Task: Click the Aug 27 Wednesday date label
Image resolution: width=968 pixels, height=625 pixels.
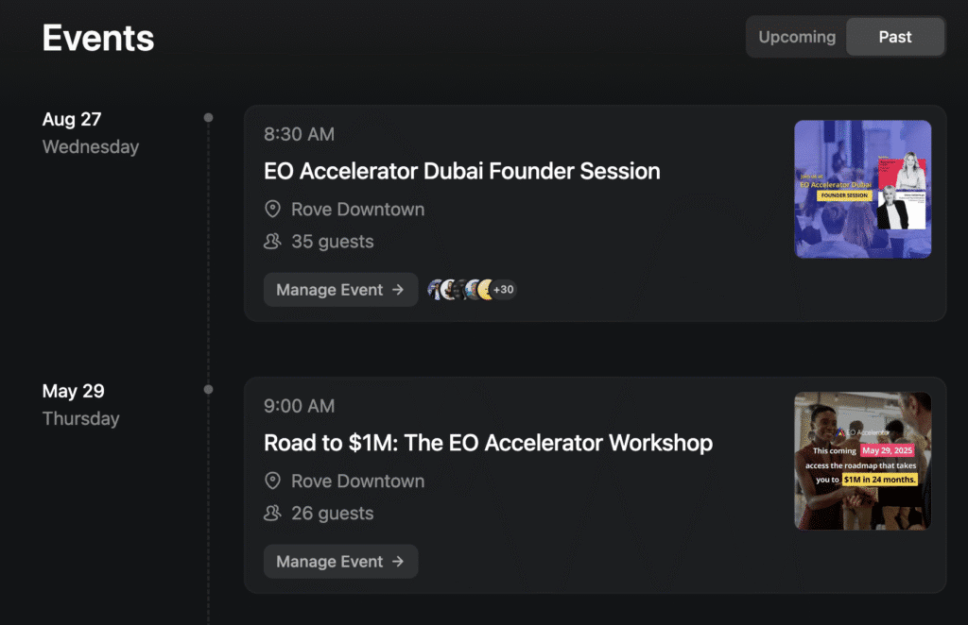Action: (x=90, y=132)
